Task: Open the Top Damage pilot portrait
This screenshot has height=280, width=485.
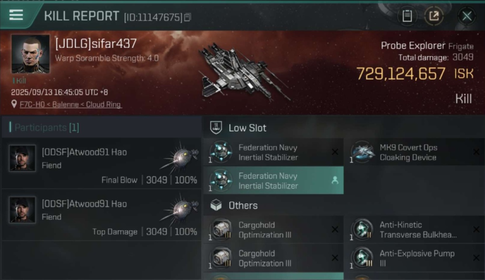Action: click(x=22, y=210)
